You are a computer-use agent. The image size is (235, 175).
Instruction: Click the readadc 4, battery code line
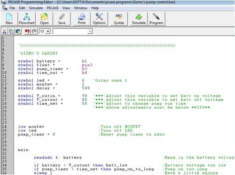tap(58, 158)
